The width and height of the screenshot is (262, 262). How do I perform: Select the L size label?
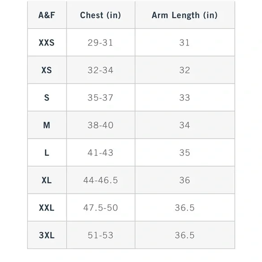pos(47,153)
